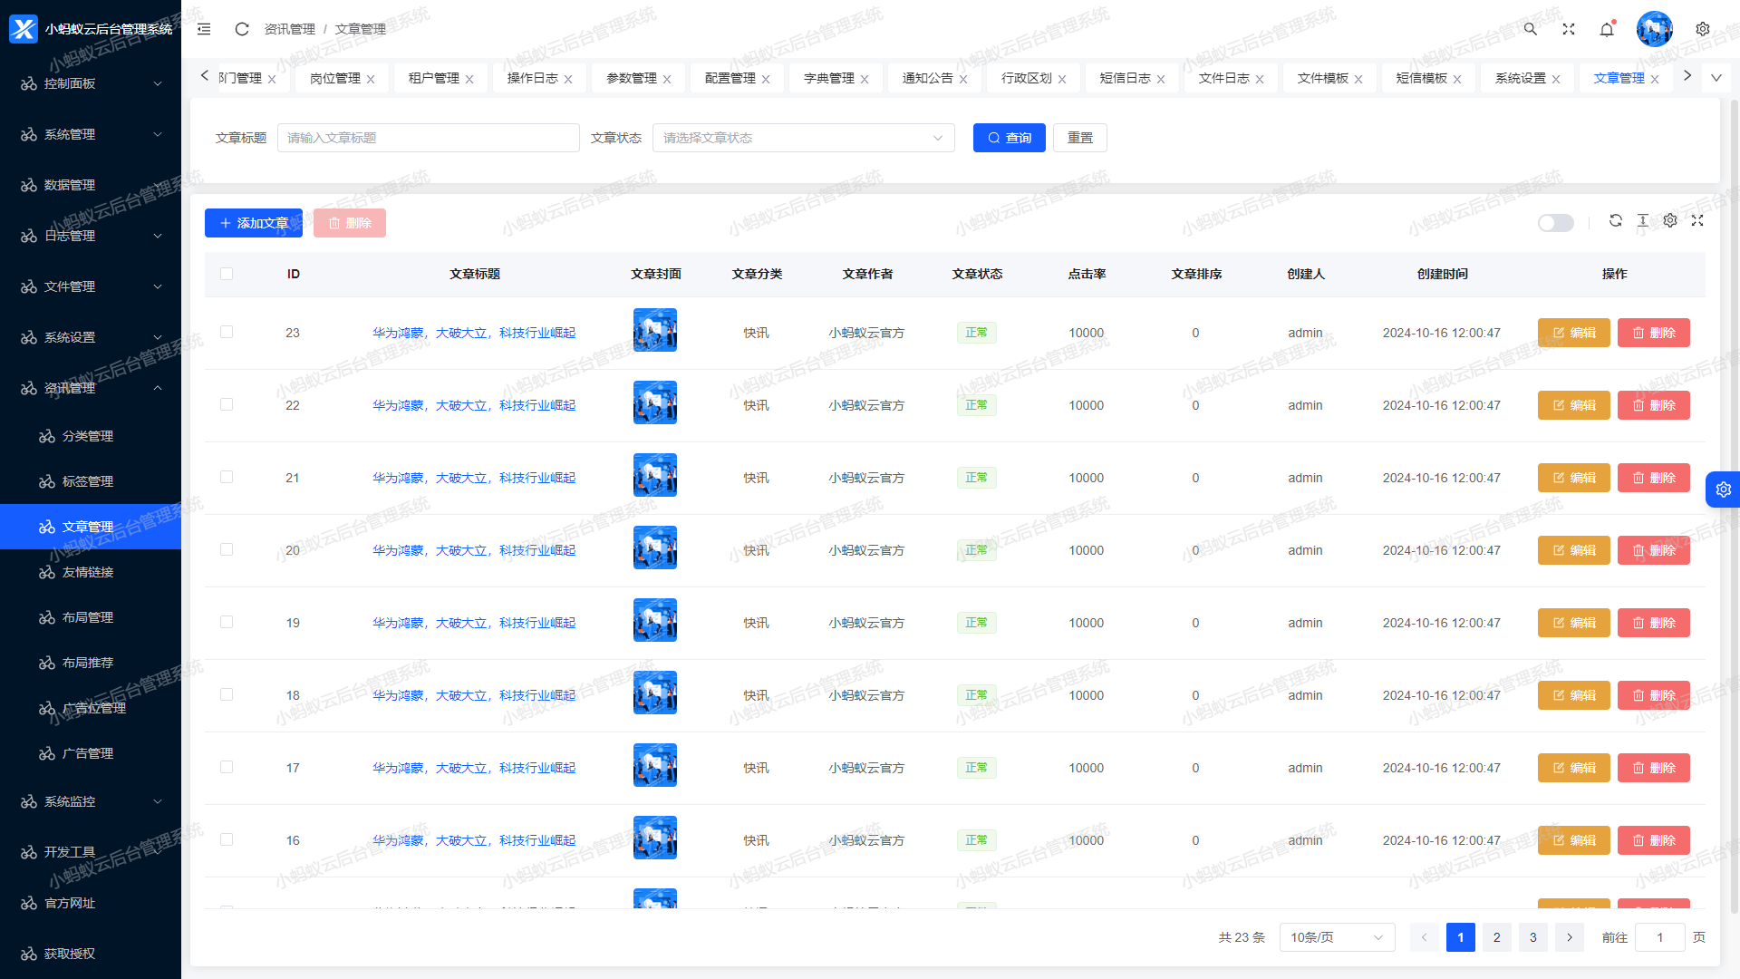Click the 添加文章 button

254,223
